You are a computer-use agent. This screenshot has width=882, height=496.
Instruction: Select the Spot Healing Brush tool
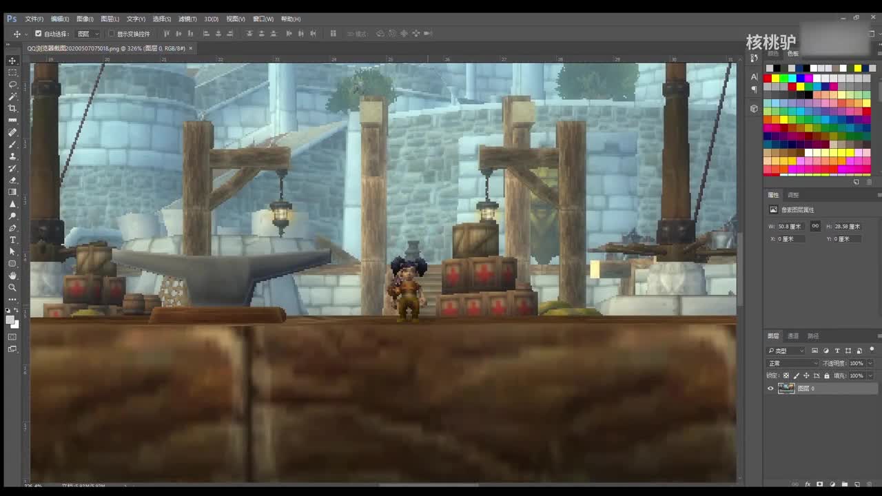(x=12, y=132)
